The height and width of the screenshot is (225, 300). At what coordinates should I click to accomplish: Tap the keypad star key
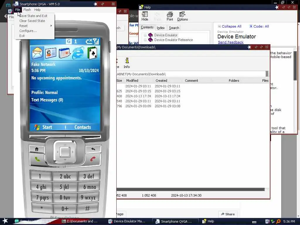coord(42,208)
